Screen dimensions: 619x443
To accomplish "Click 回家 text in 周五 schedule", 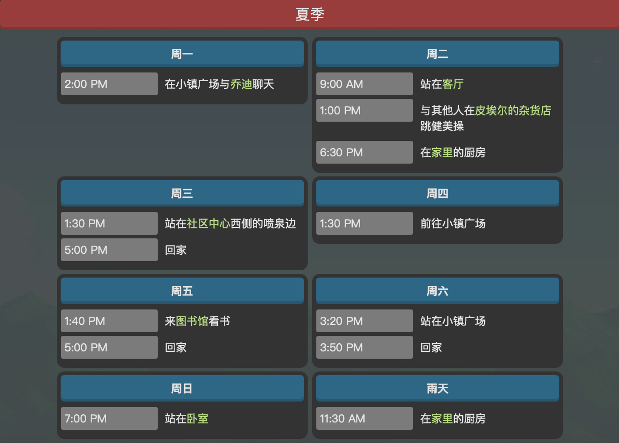I will click(x=176, y=348).
